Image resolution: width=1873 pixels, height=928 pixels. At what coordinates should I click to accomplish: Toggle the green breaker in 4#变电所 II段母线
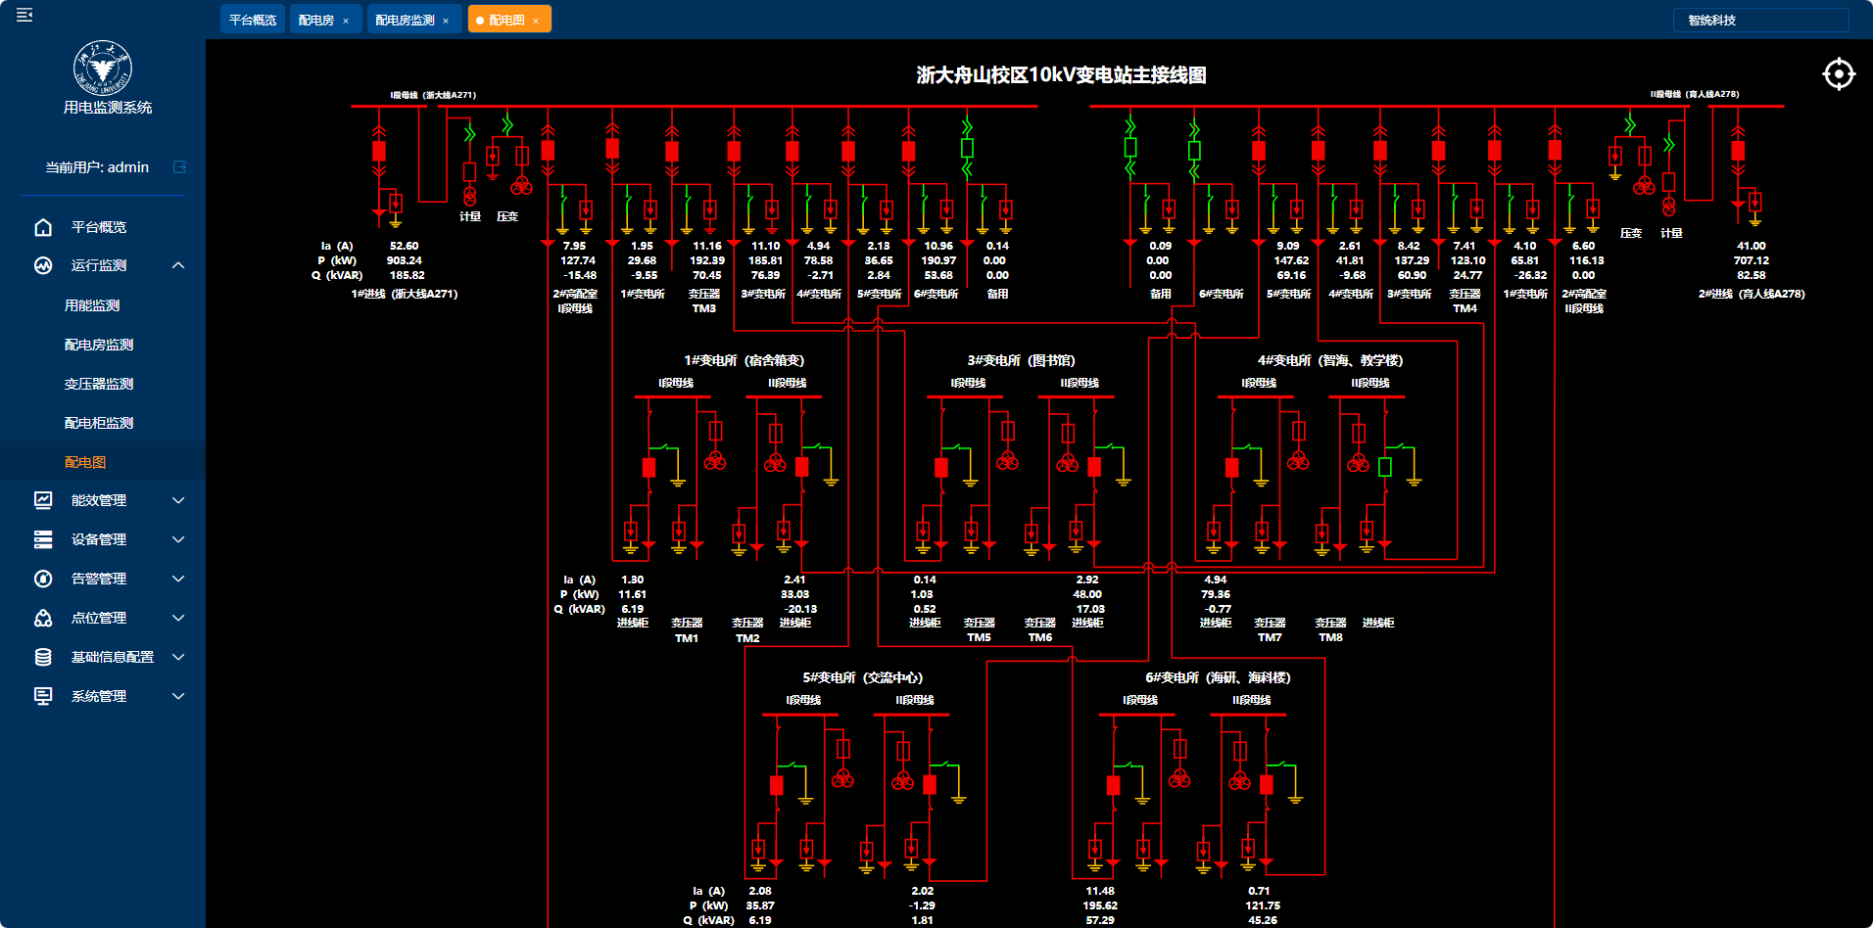coord(1385,467)
